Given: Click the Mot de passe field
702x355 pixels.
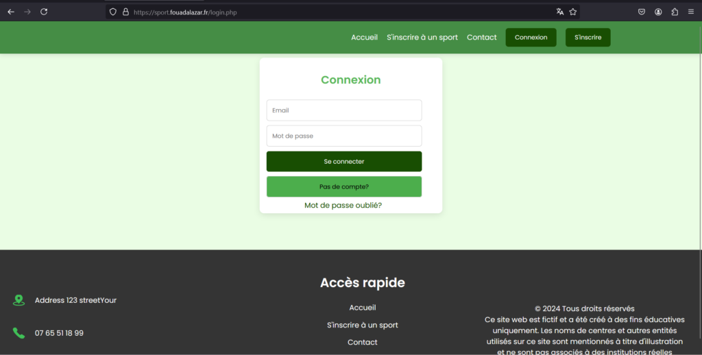Looking at the screenshot, I should coord(343,136).
